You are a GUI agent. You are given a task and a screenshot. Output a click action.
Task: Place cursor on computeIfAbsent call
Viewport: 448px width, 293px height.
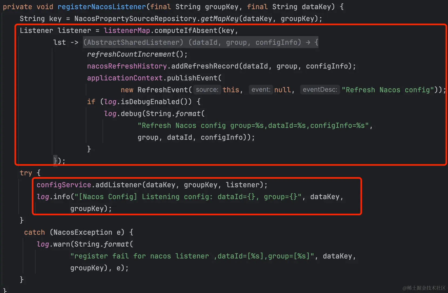coord(186,30)
